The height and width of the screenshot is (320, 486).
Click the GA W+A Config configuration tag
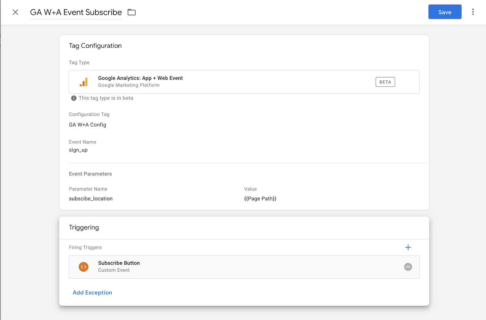[x=87, y=125]
